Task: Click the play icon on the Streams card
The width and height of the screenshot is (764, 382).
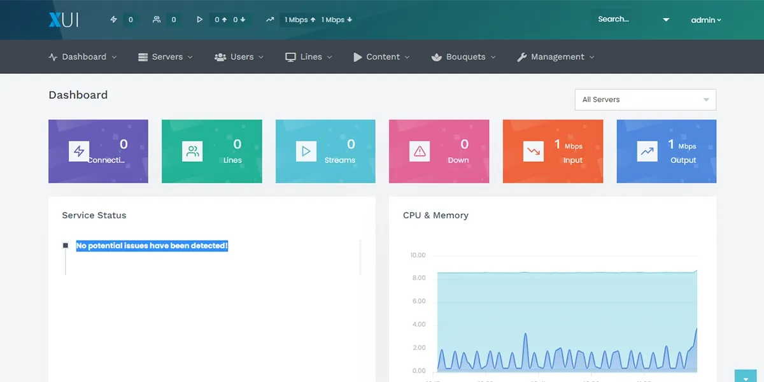Action: (306, 151)
